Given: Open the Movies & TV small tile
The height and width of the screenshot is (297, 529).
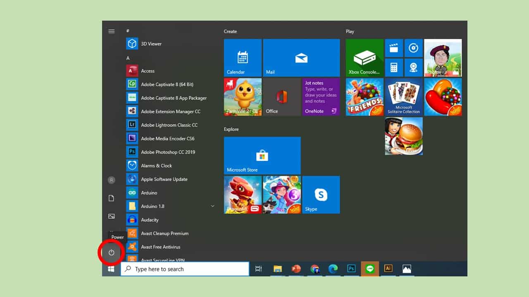Looking at the screenshot, I should pyautogui.click(x=394, y=48).
